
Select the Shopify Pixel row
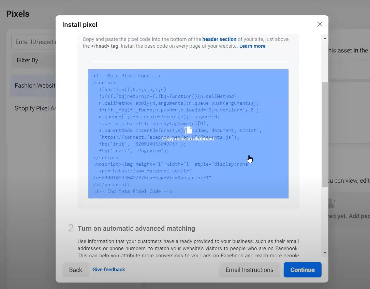pyautogui.click(x=33, y=108)
